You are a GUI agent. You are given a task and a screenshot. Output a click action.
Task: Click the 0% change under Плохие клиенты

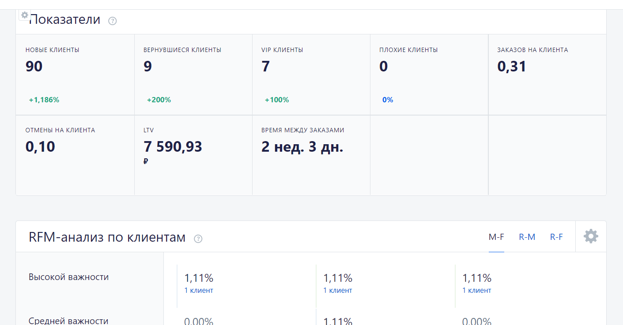click(388, 100)
